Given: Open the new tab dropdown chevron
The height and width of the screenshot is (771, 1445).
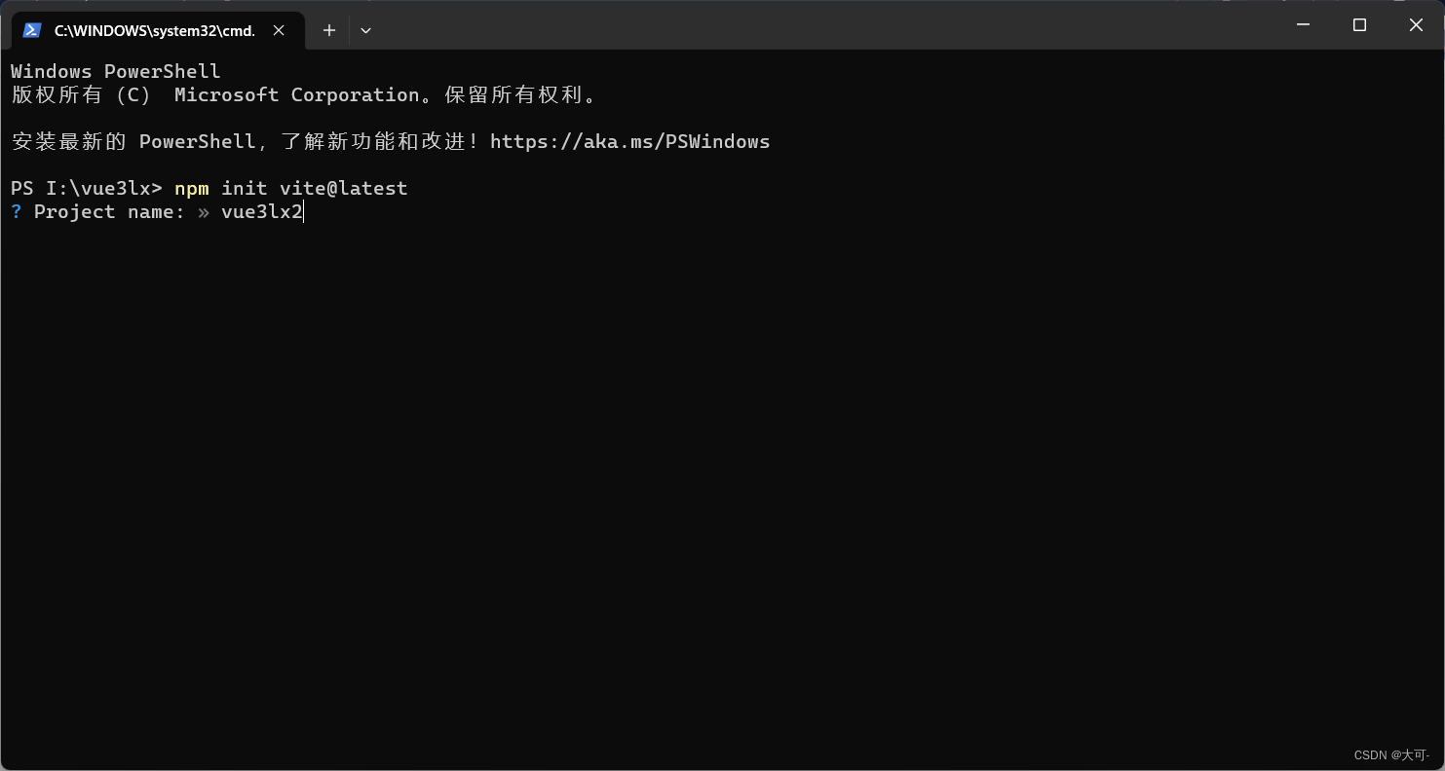Looking at the screenshot, I should [365, 30].
